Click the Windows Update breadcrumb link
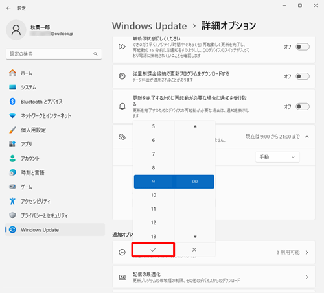Screen dimensions: 324x293 (149, 26)
